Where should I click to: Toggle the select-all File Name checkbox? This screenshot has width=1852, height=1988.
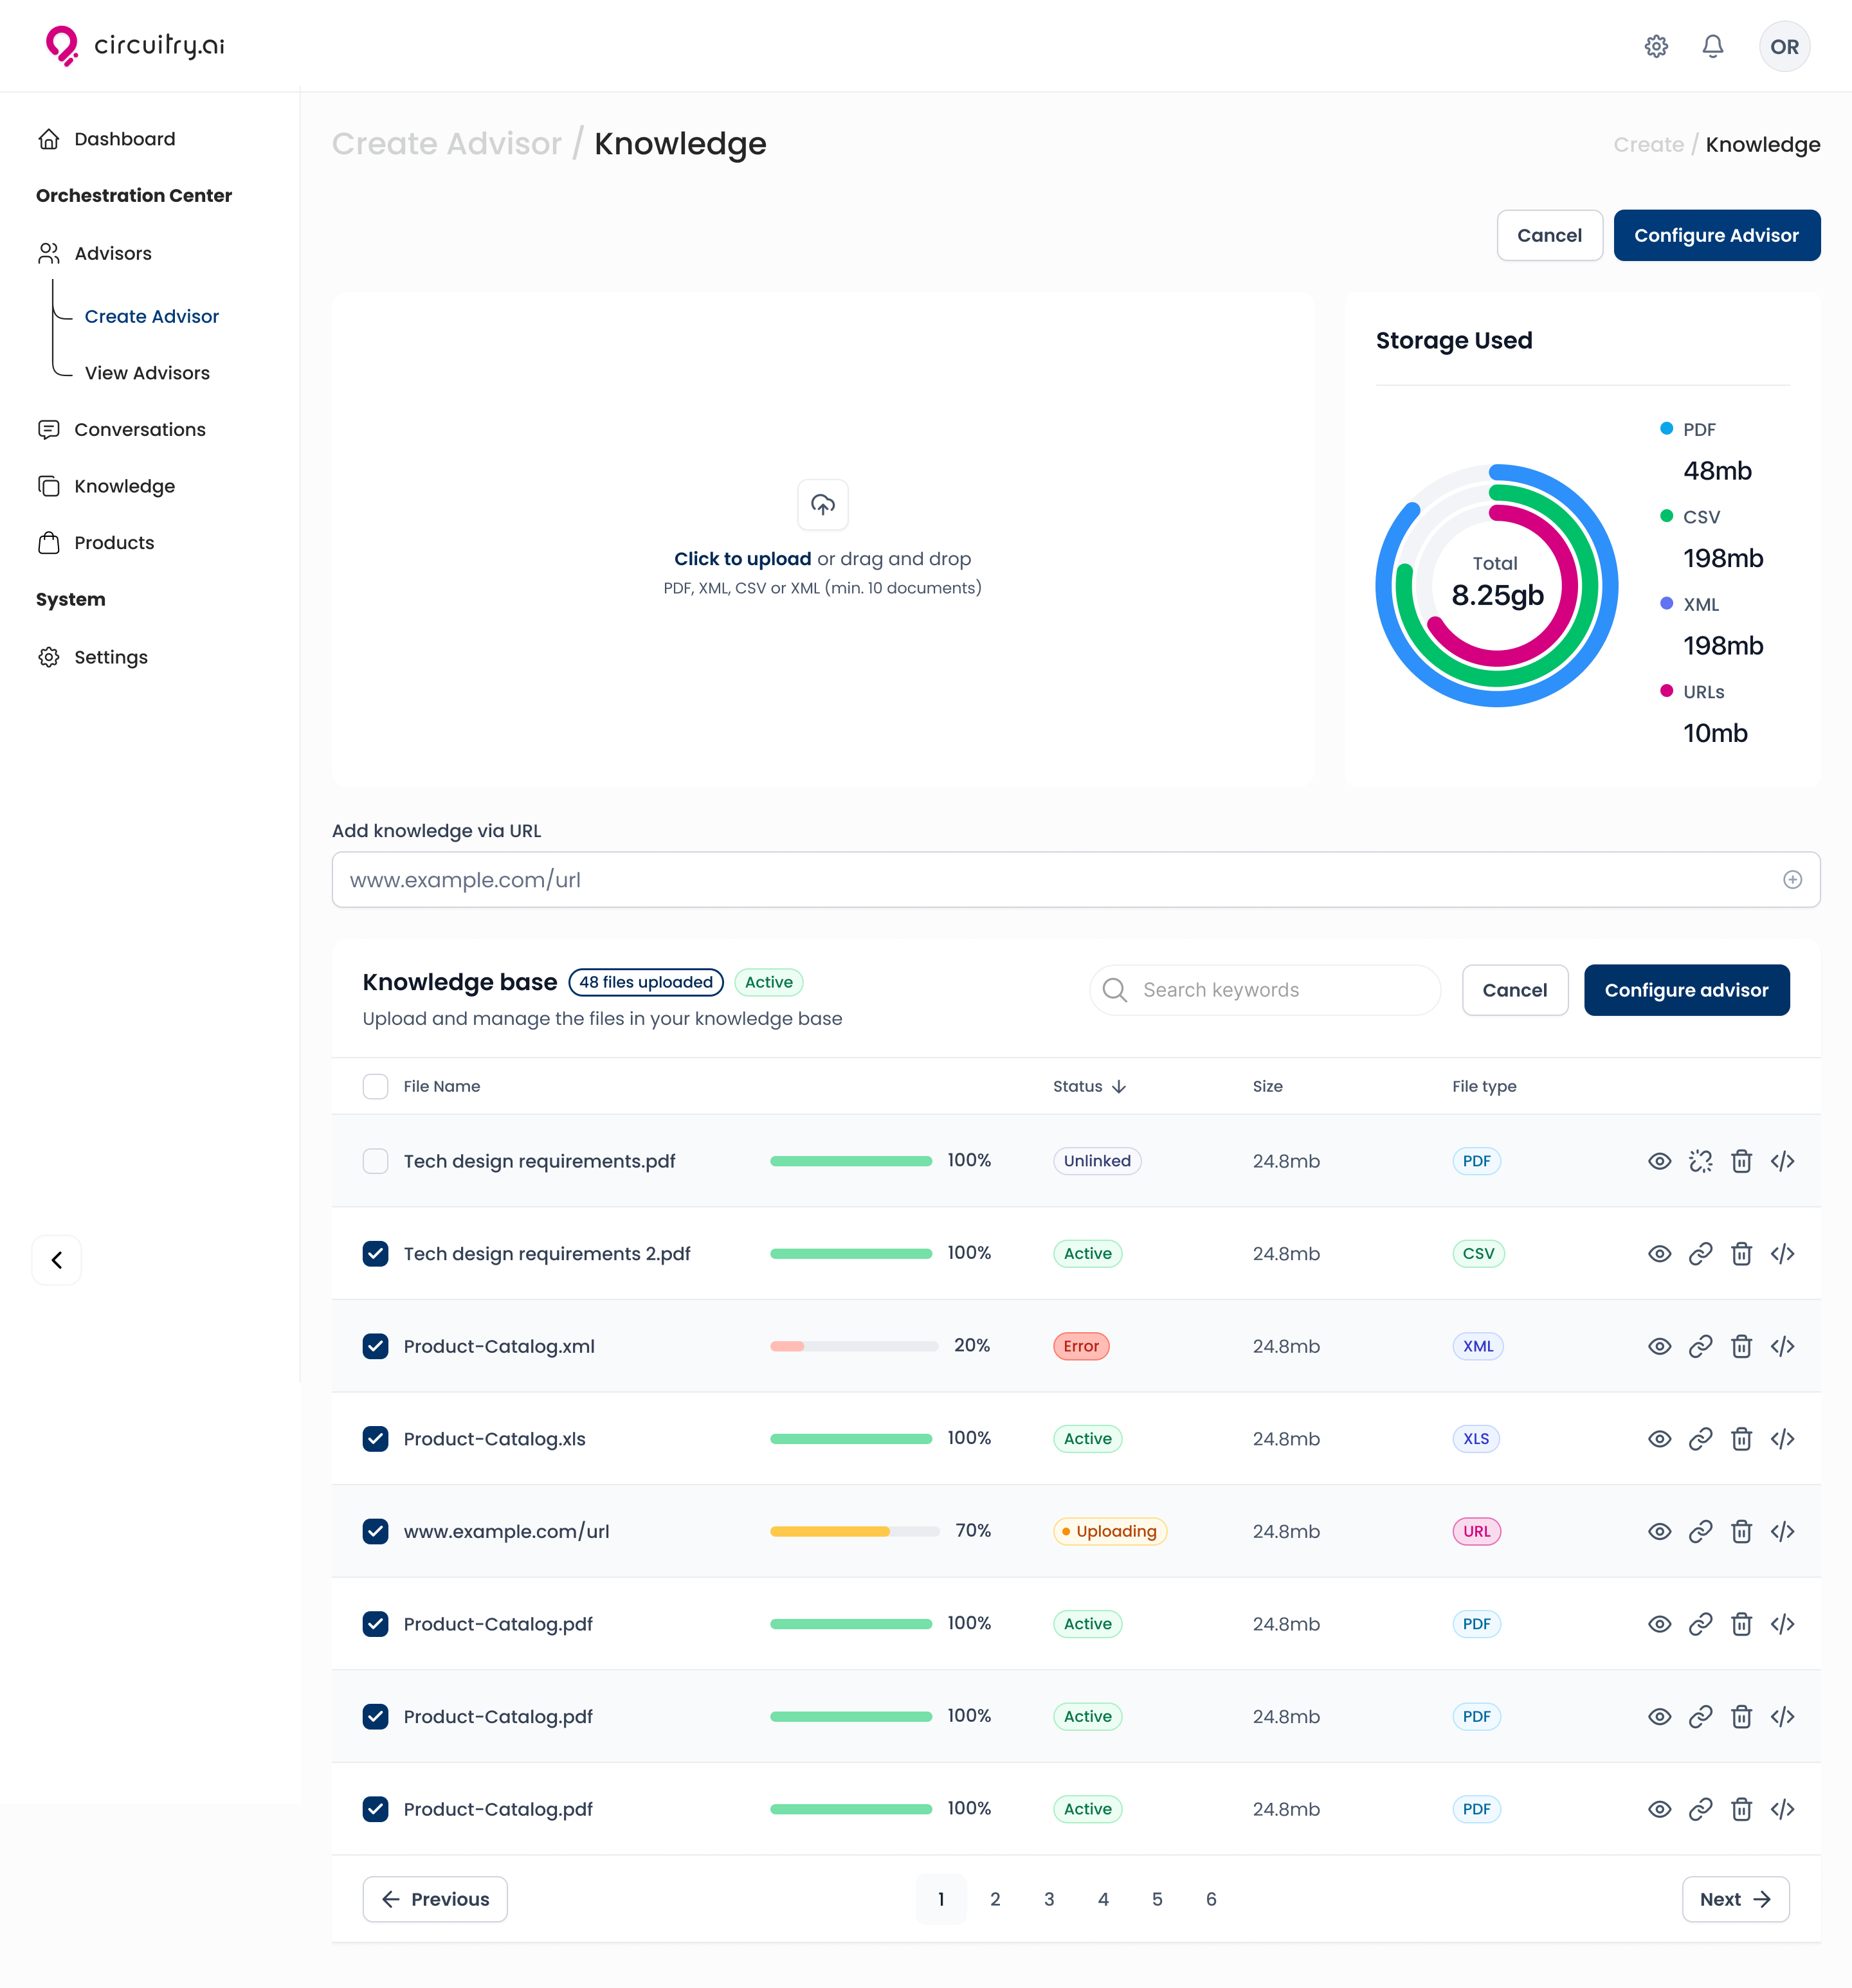pos(375,1087)
